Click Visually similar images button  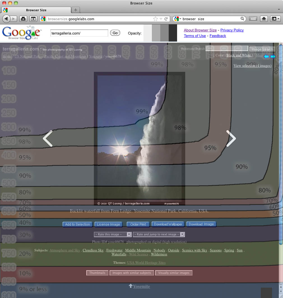[174, 273]
